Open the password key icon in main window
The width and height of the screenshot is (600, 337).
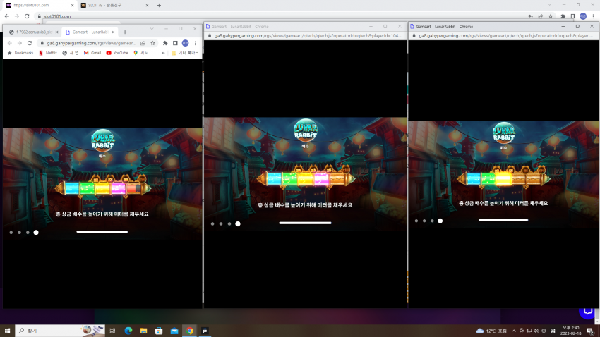[x=530, y=16]
